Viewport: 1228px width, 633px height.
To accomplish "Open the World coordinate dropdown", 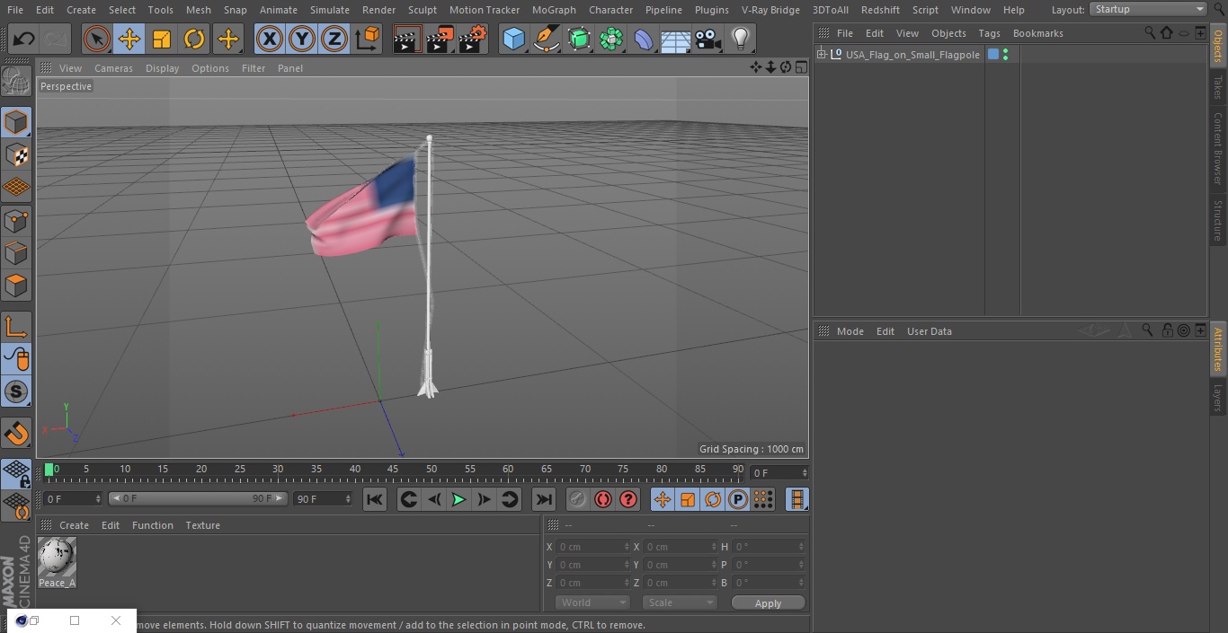I will point(592,602).
